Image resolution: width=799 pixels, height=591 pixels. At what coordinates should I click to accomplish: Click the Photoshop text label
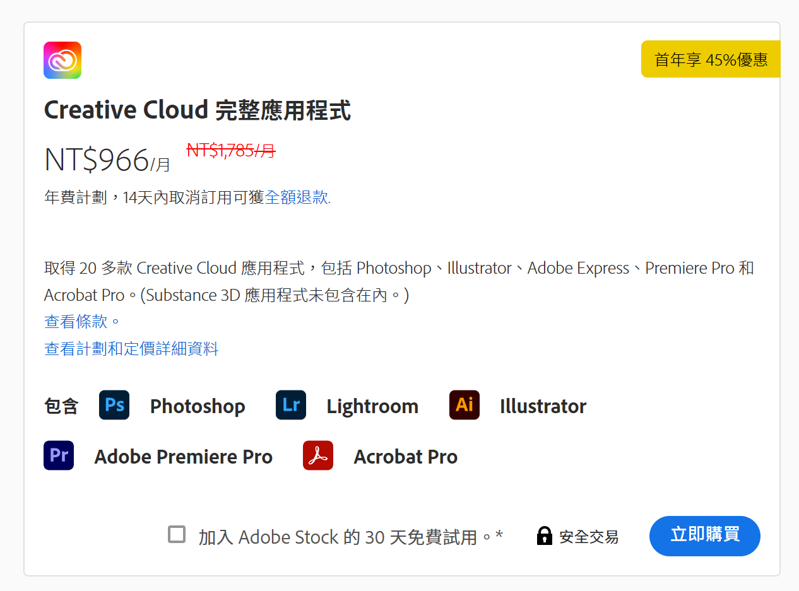[x=198, y=406]
